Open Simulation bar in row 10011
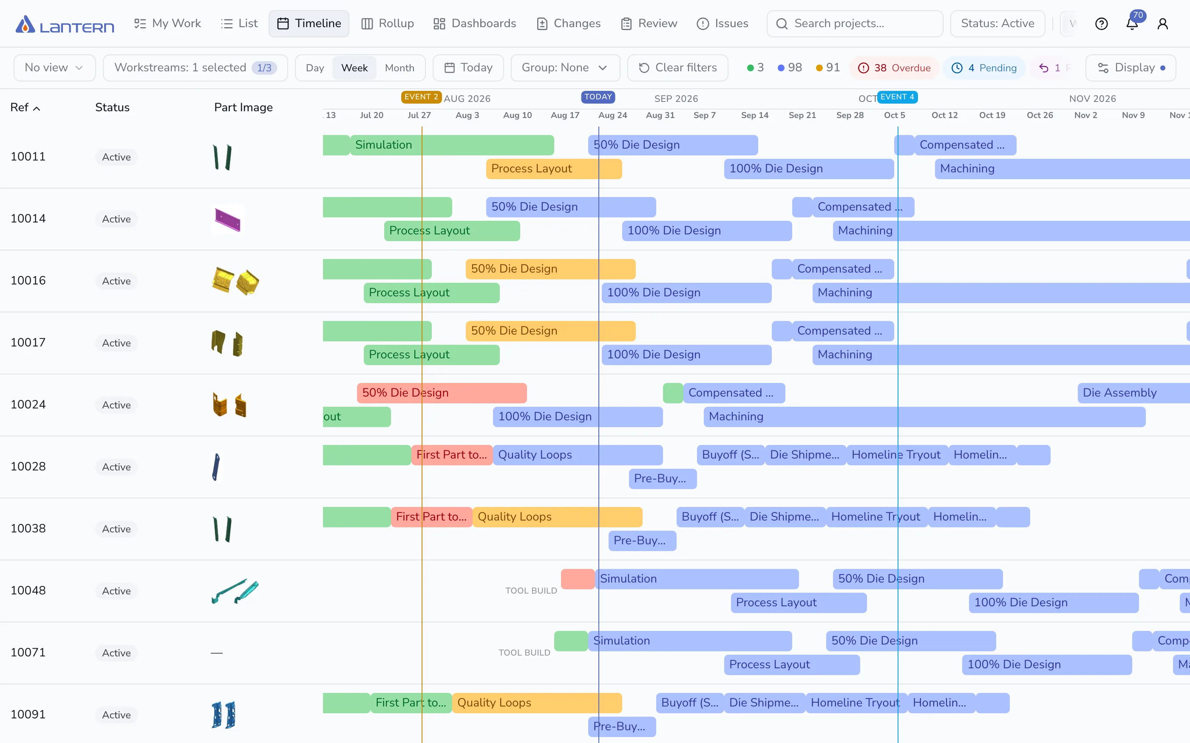This screenshot has width=1190, height=743. pyautogui.click(x=452, y=145)
